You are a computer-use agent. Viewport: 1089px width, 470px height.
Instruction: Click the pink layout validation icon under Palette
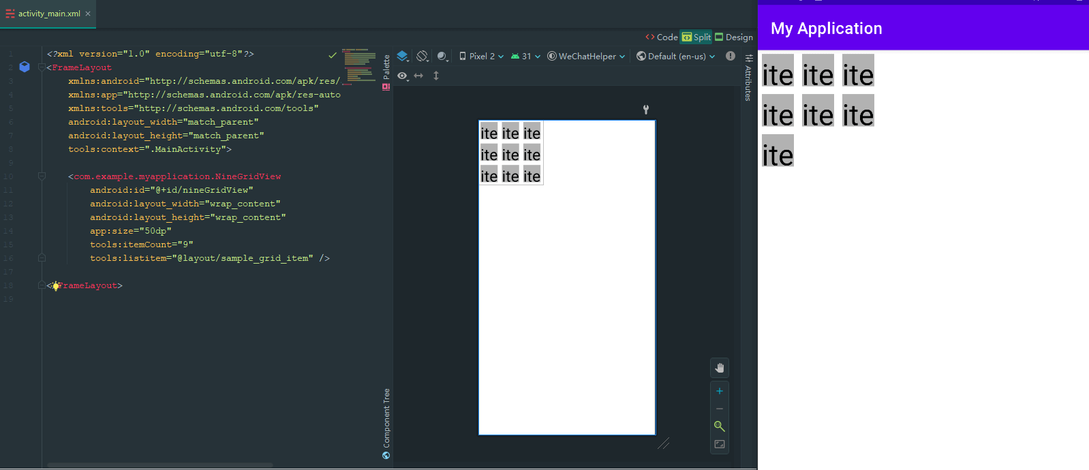pos(386,87)
